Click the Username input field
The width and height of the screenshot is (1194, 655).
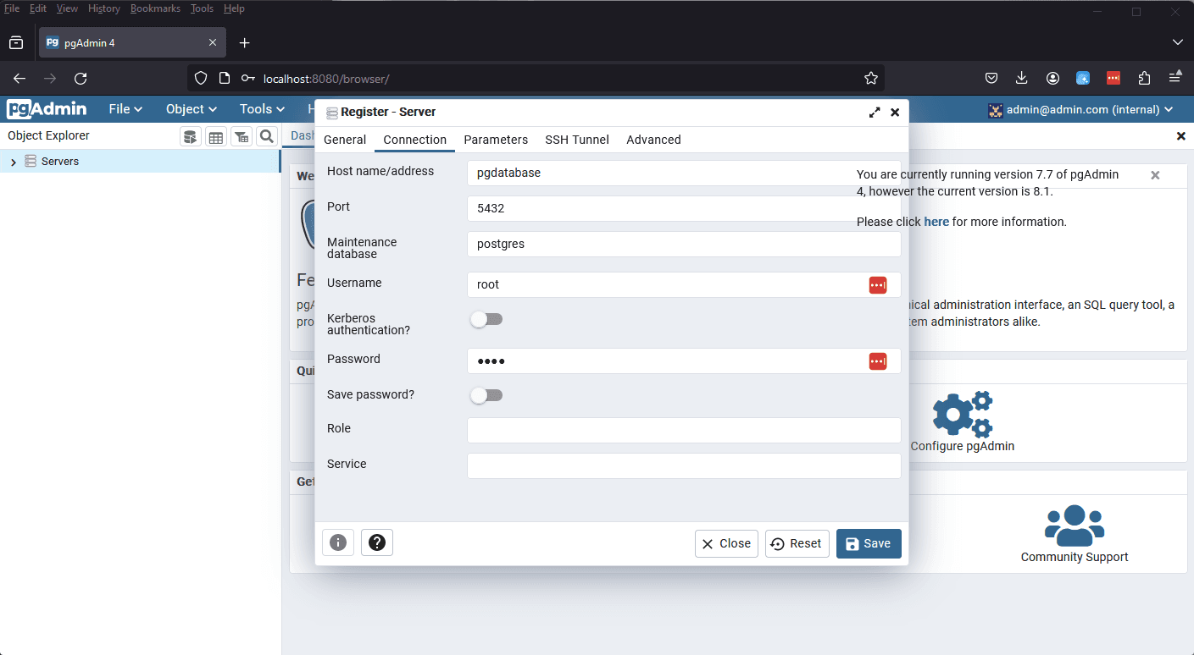click(684, 284)
